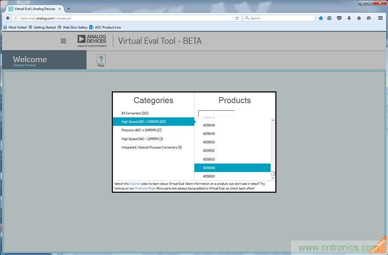Click the Change Product link under Welcome
The width and height of the screenshot is (388, 255).
[x=25, y=65]
